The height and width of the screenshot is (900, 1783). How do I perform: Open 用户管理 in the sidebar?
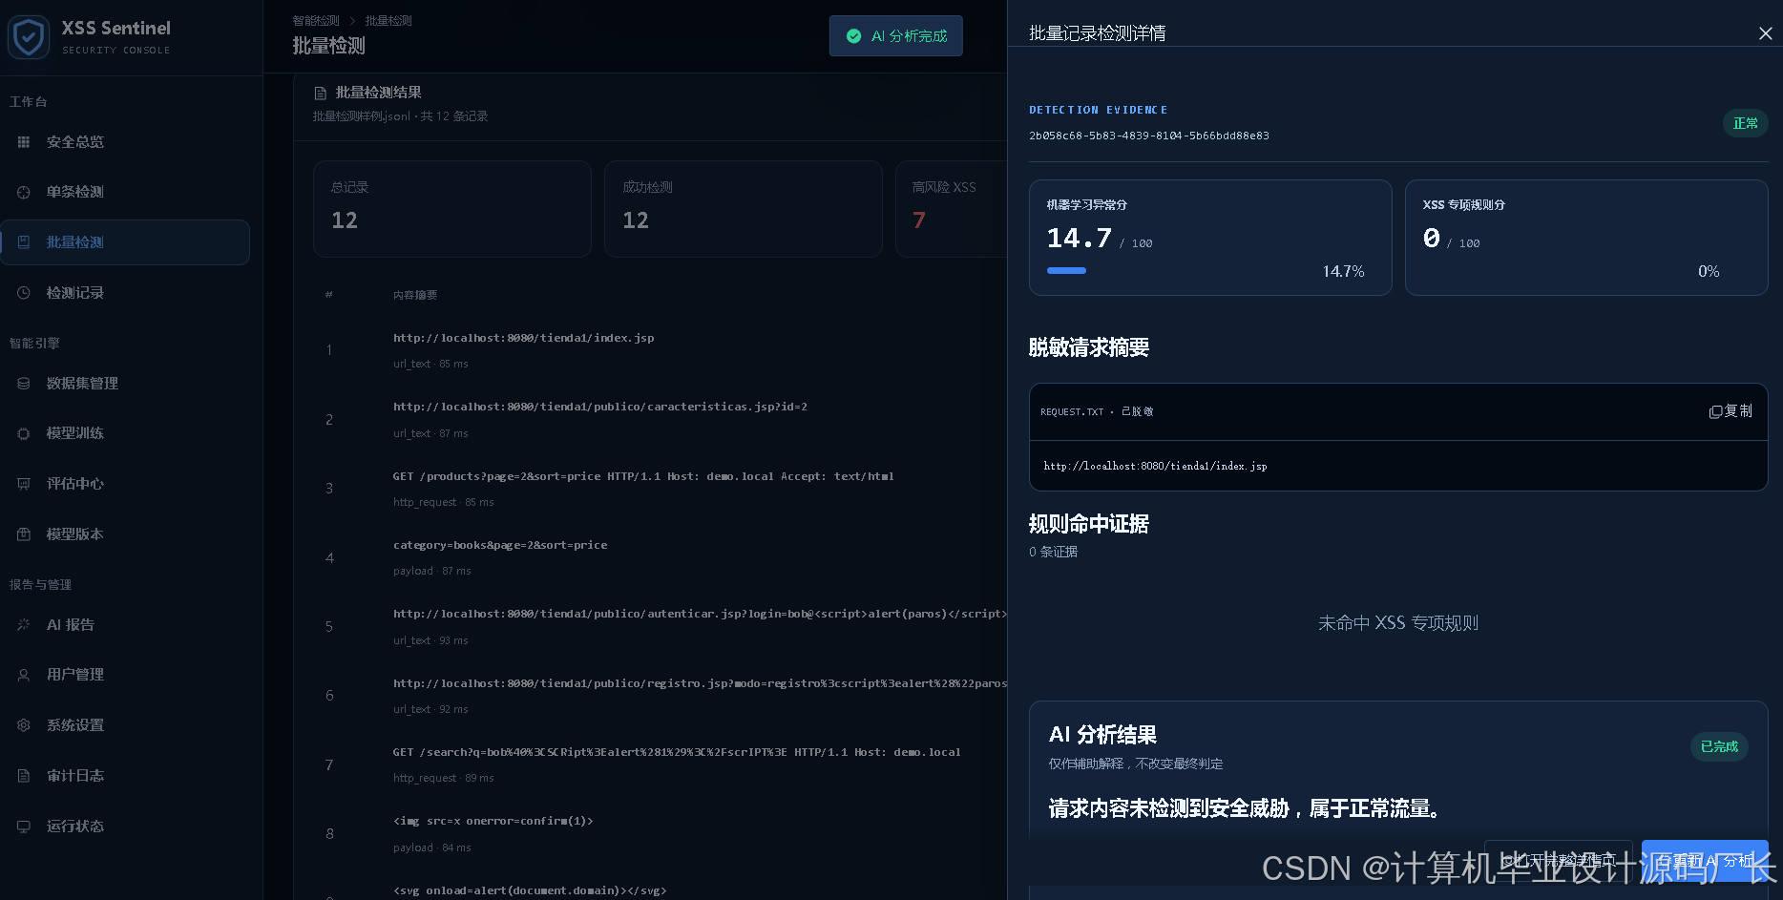[x=125, y=675]
